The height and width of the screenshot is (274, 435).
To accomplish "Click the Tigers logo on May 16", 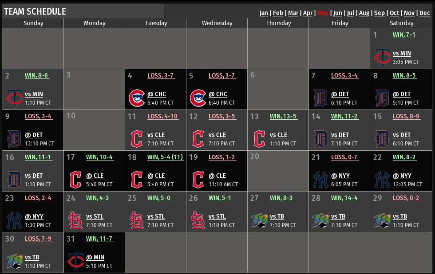I will point(14,180).
